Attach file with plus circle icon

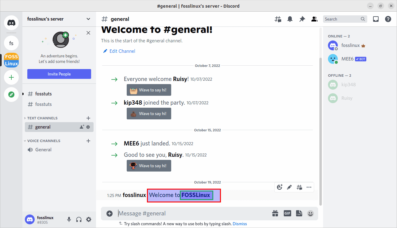pos(110,214)
